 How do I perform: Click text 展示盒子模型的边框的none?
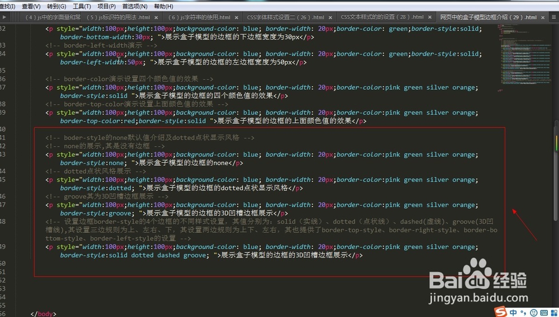[x=183, y=163]
